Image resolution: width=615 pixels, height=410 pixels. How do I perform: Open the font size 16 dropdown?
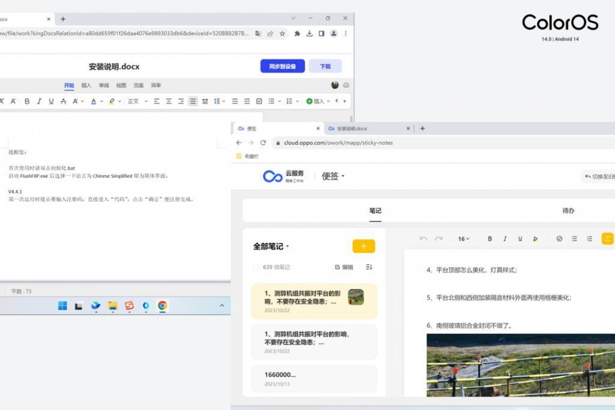tap(463, 238)
